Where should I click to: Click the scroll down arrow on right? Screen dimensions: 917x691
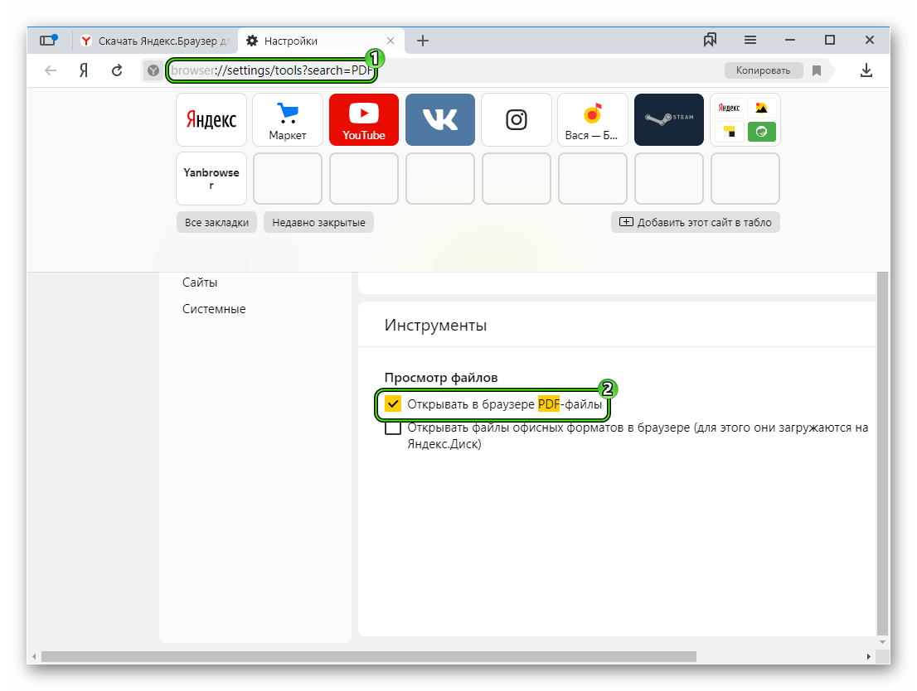(882, 642)
